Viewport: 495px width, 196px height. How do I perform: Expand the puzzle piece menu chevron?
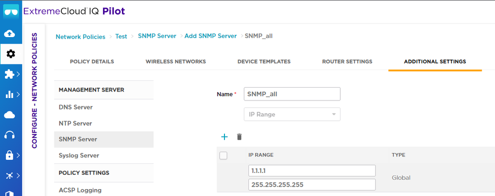[18, 74]
